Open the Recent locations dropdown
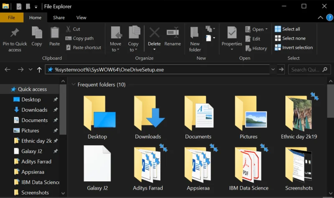 point(30,69)
